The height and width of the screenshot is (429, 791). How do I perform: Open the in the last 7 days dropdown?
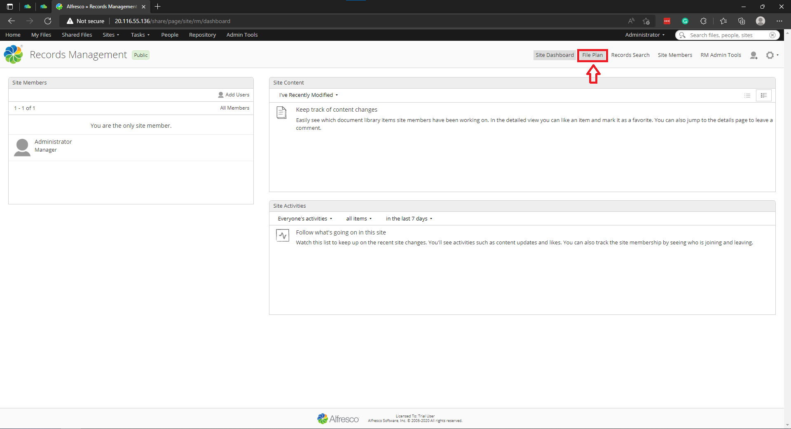[x=409, y=219]
